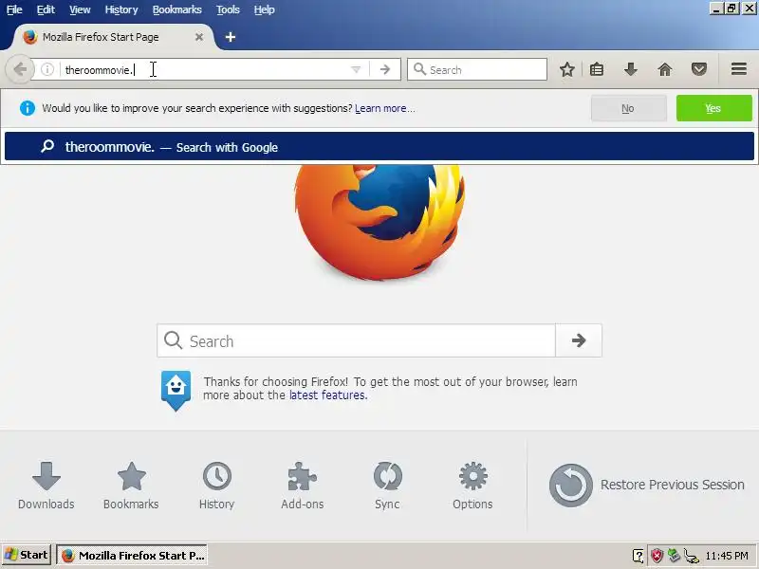Open the View menu
Screen dimensions: 759x569
click(80, 9)
